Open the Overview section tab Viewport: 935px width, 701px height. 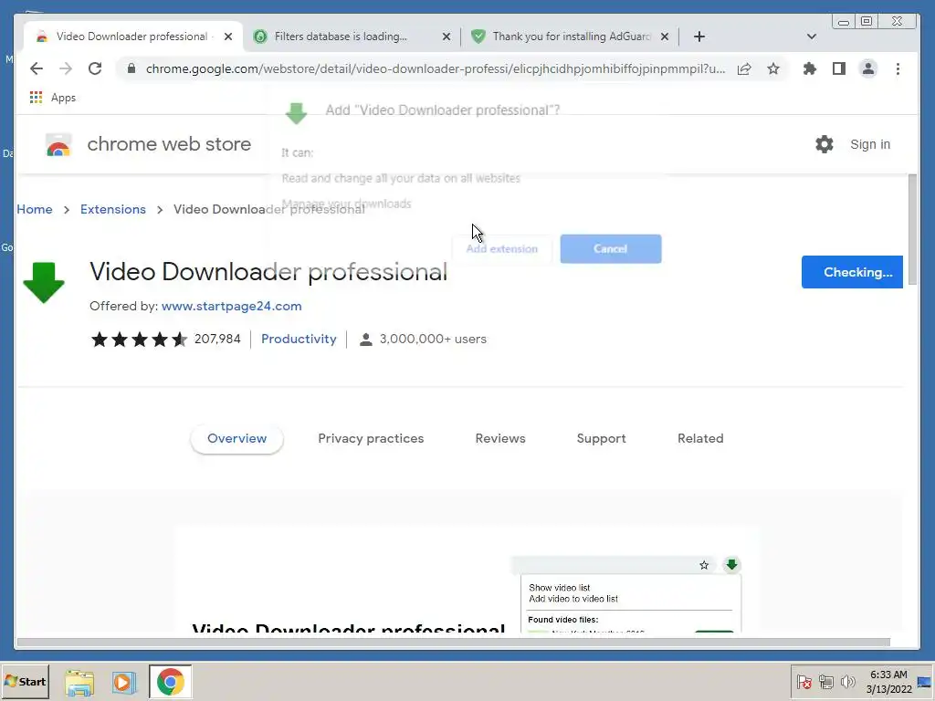(236, 438)
